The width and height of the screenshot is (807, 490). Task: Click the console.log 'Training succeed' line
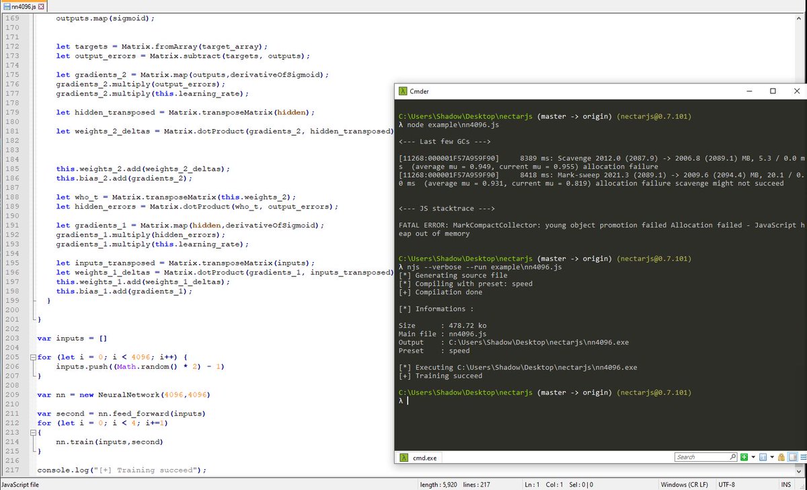click(x=122, y=470)
